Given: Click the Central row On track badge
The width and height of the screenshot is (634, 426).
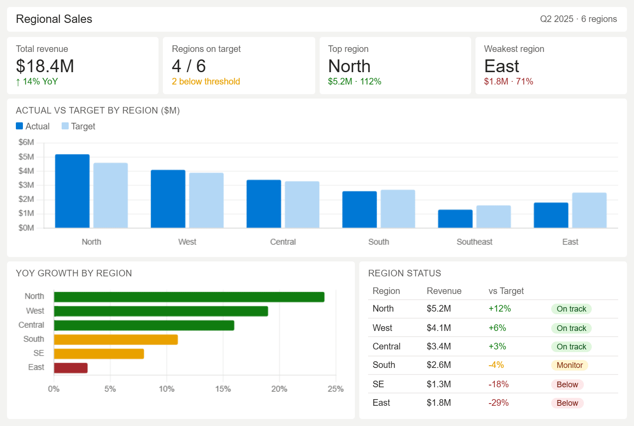Looking at the screenshot, I should (571, 347).
